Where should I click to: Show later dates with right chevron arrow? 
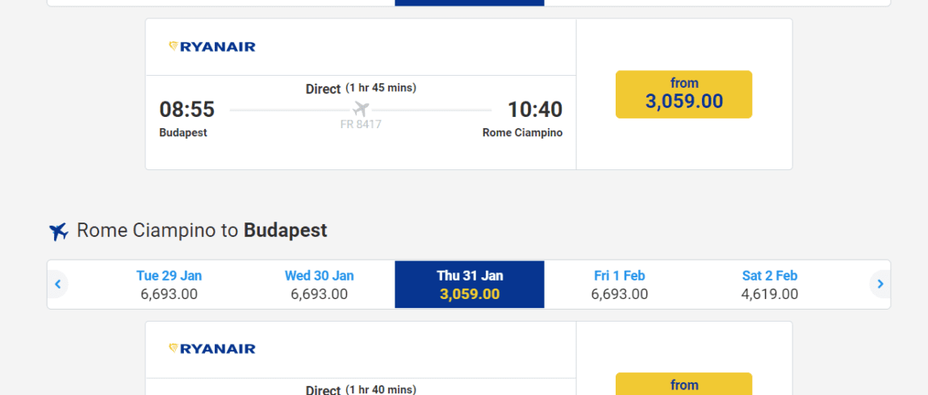pyautogui.click(x=880, y=285)
